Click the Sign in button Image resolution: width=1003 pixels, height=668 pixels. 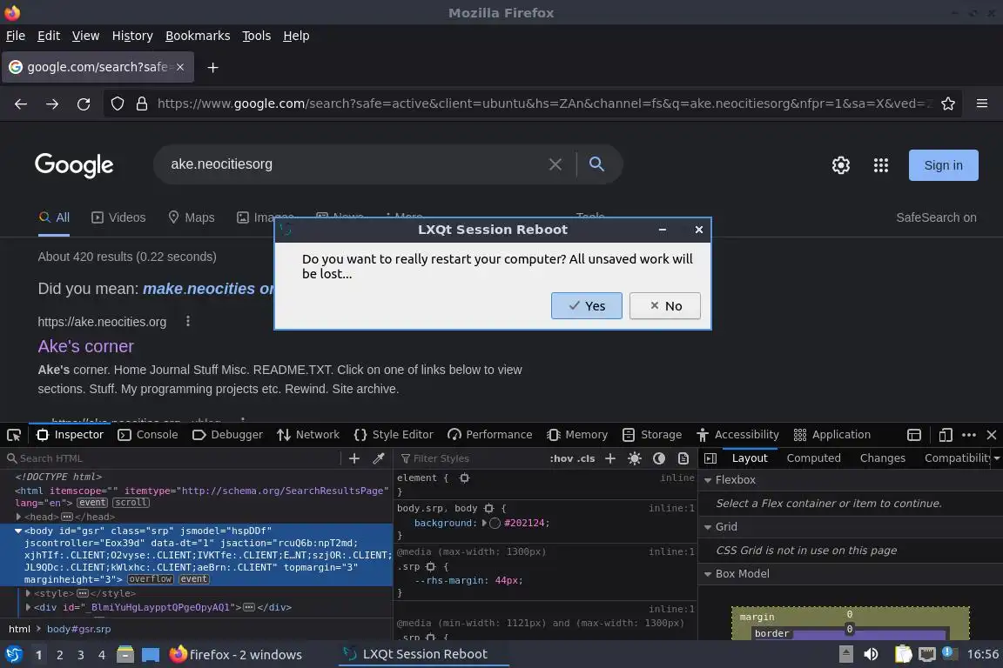[943, 165]
